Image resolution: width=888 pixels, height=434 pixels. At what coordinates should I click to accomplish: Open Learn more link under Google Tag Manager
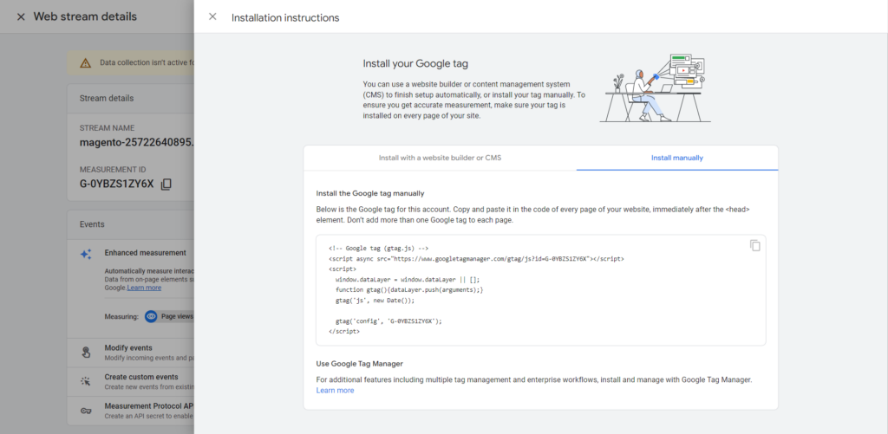click(335, 391)
